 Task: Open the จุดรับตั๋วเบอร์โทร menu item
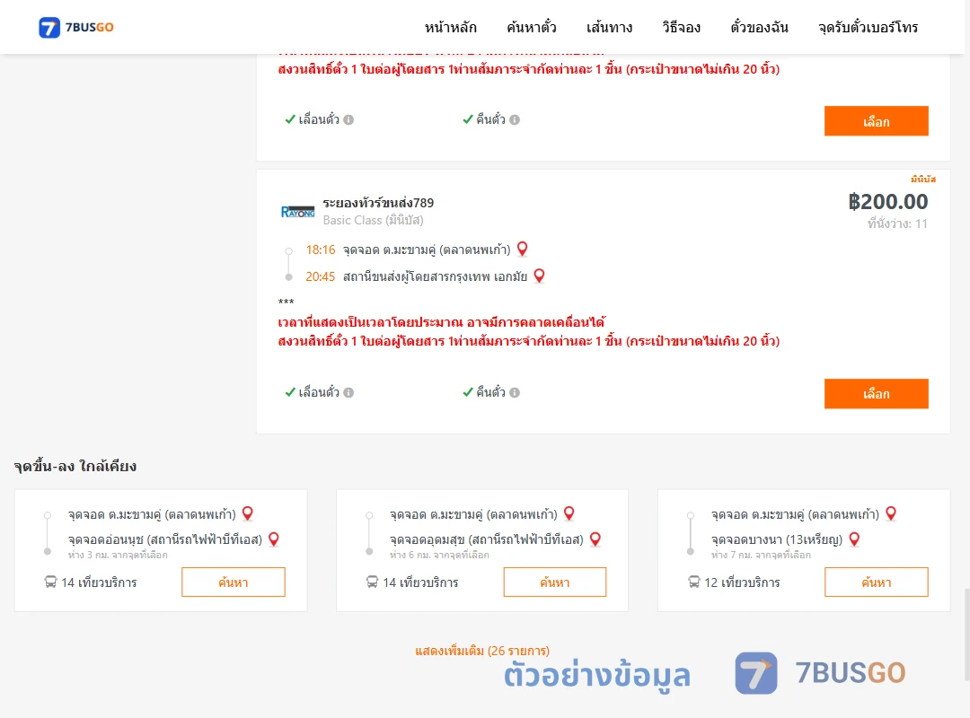click(868, 27)
